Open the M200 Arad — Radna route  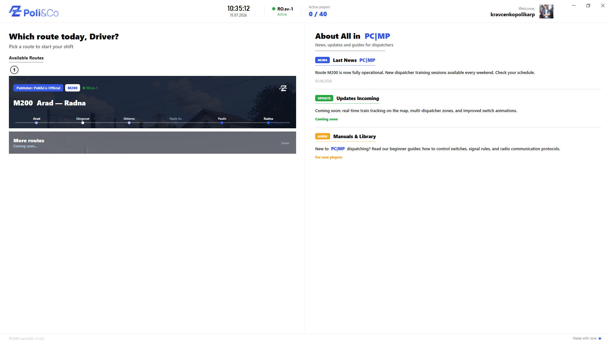tap(152, 102)
